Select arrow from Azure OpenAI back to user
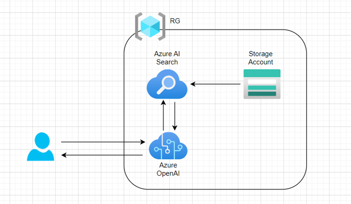The height and width of the screenshot is (204, 351). click(x=102, y=155)
